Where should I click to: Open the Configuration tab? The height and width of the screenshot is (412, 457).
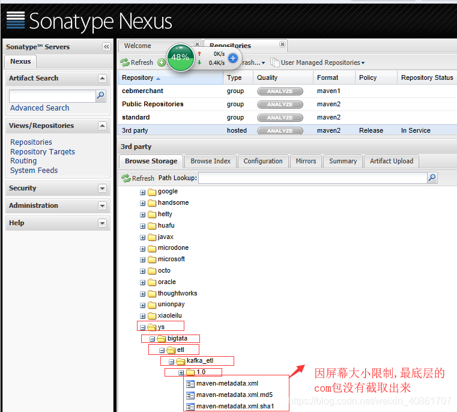263,161
